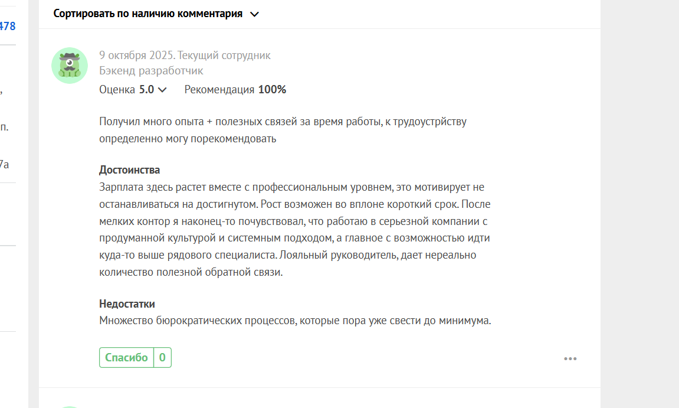Image resolution: width=679 pixels, height=408 pixels.
Task: Click the "Достоинства" section heading
Action: pyautogui.click(x=129, y=170)
